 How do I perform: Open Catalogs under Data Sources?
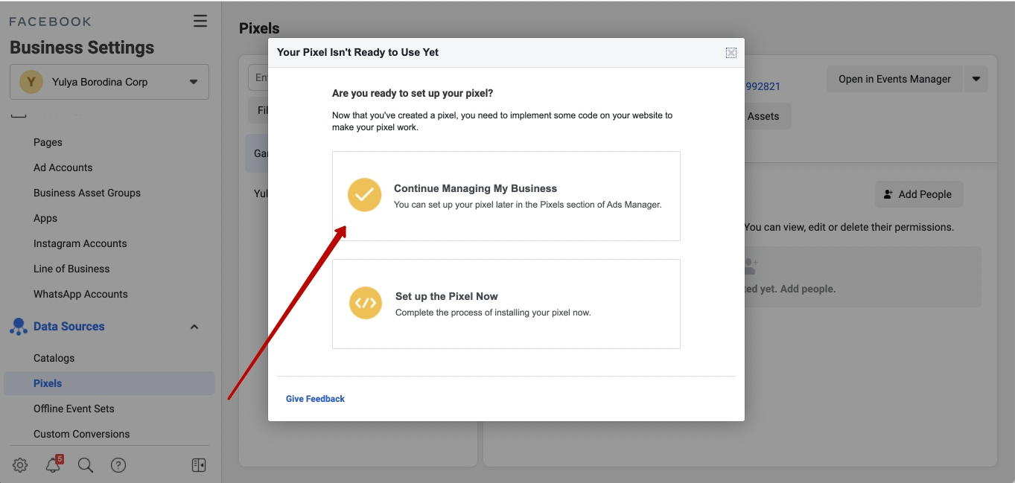[x=54, y=358]
